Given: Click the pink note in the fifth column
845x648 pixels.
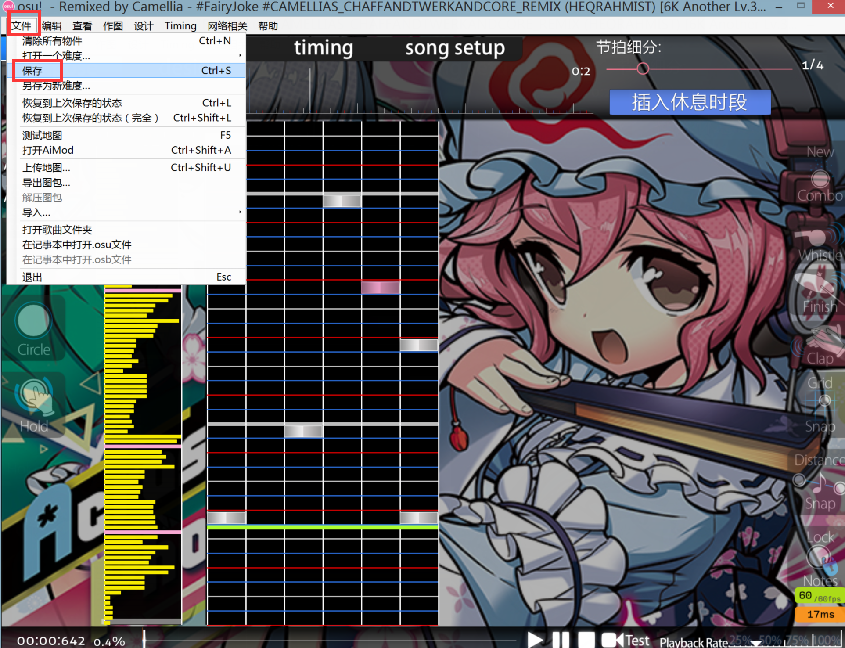Looking at the screenshot, I should point(380,288).
